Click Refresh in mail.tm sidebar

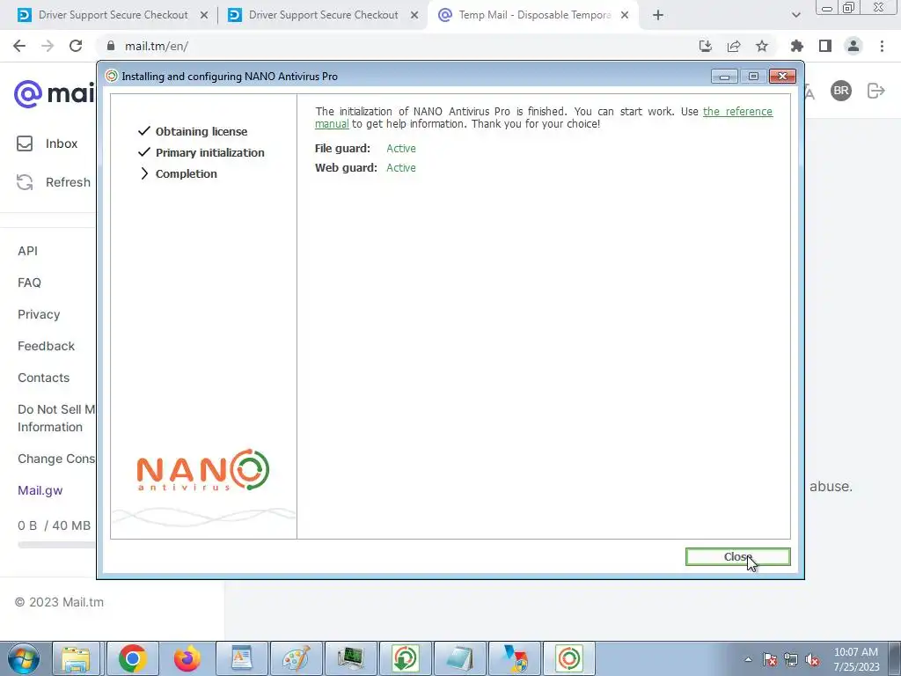coord(53,182)
